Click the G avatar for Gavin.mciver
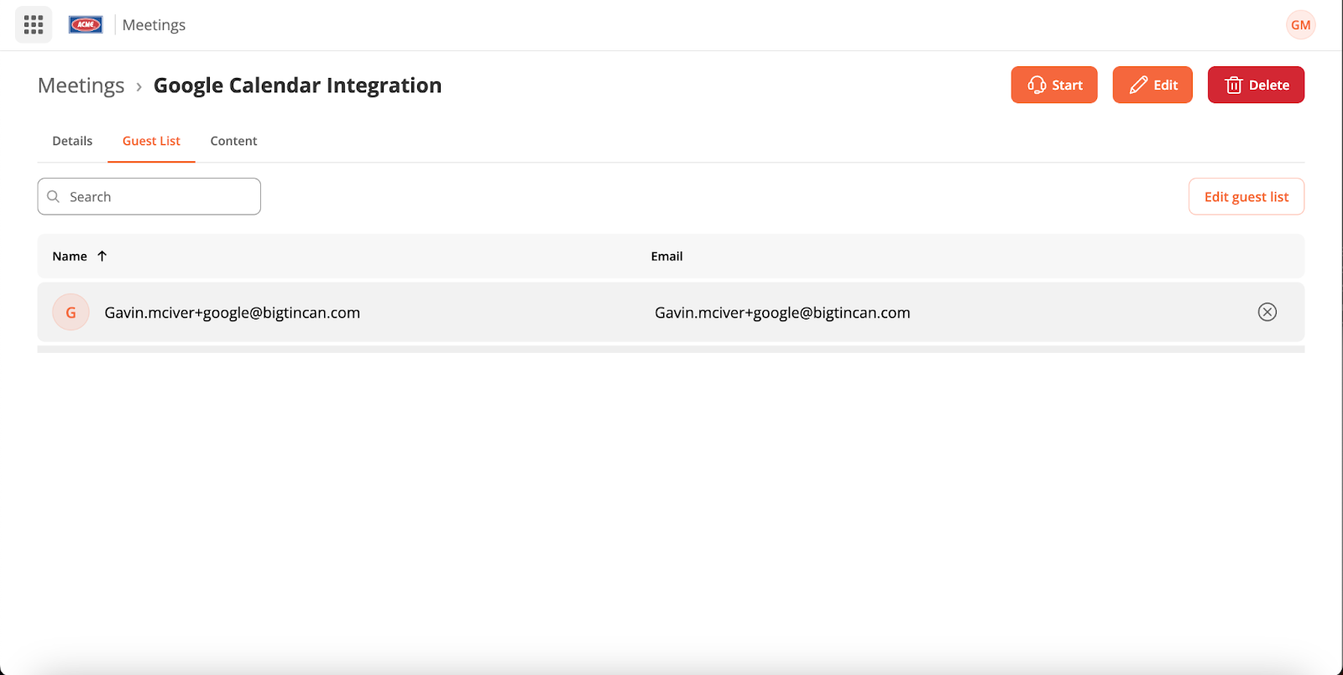Image resolution: width=1343 pixels, height=675 pixels. coord(71,312)
